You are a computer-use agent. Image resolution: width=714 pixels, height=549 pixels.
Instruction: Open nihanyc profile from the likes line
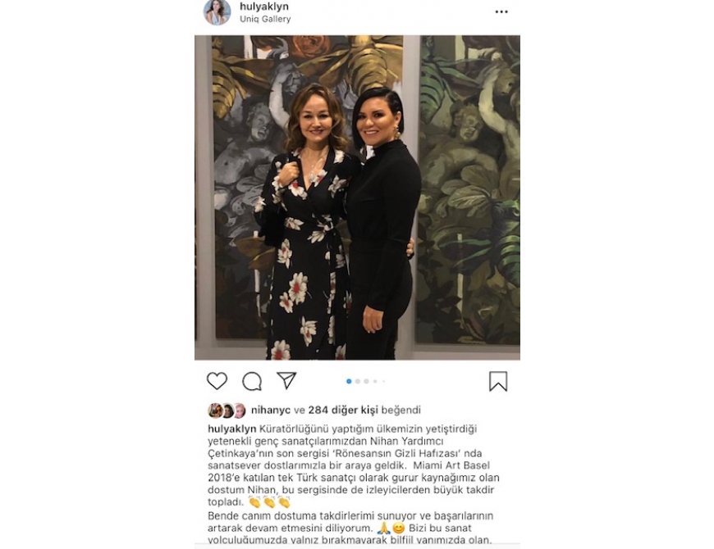(271, 410)
